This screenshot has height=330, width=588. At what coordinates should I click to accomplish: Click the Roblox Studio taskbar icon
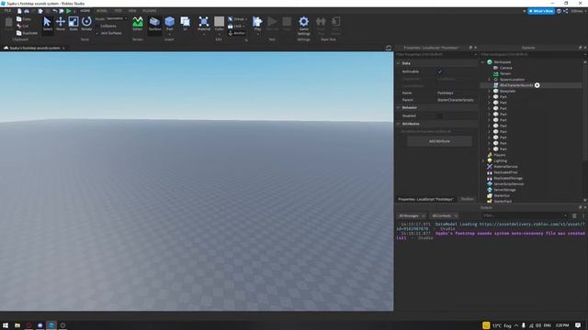pos(51,325)
